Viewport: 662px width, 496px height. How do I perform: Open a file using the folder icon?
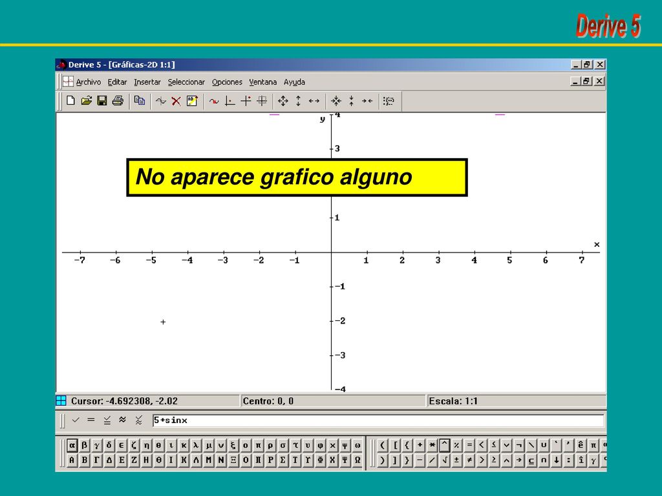point(86,101)
